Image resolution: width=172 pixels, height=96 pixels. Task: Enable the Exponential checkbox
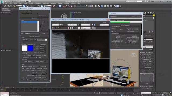(40, 45)
